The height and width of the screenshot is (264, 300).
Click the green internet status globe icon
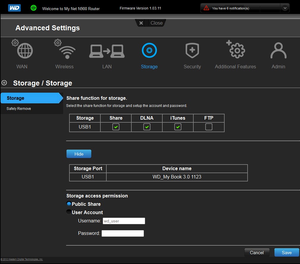pos(34,8)
